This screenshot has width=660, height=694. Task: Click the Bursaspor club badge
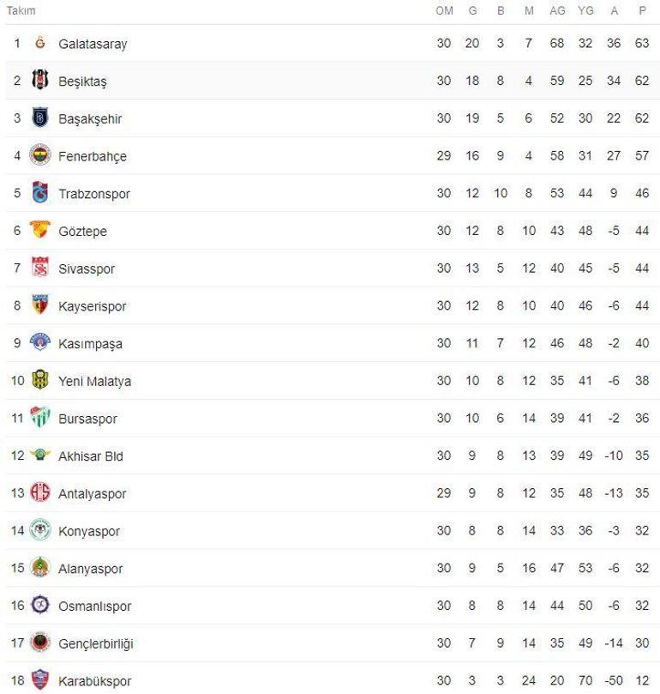pos(40,418)
